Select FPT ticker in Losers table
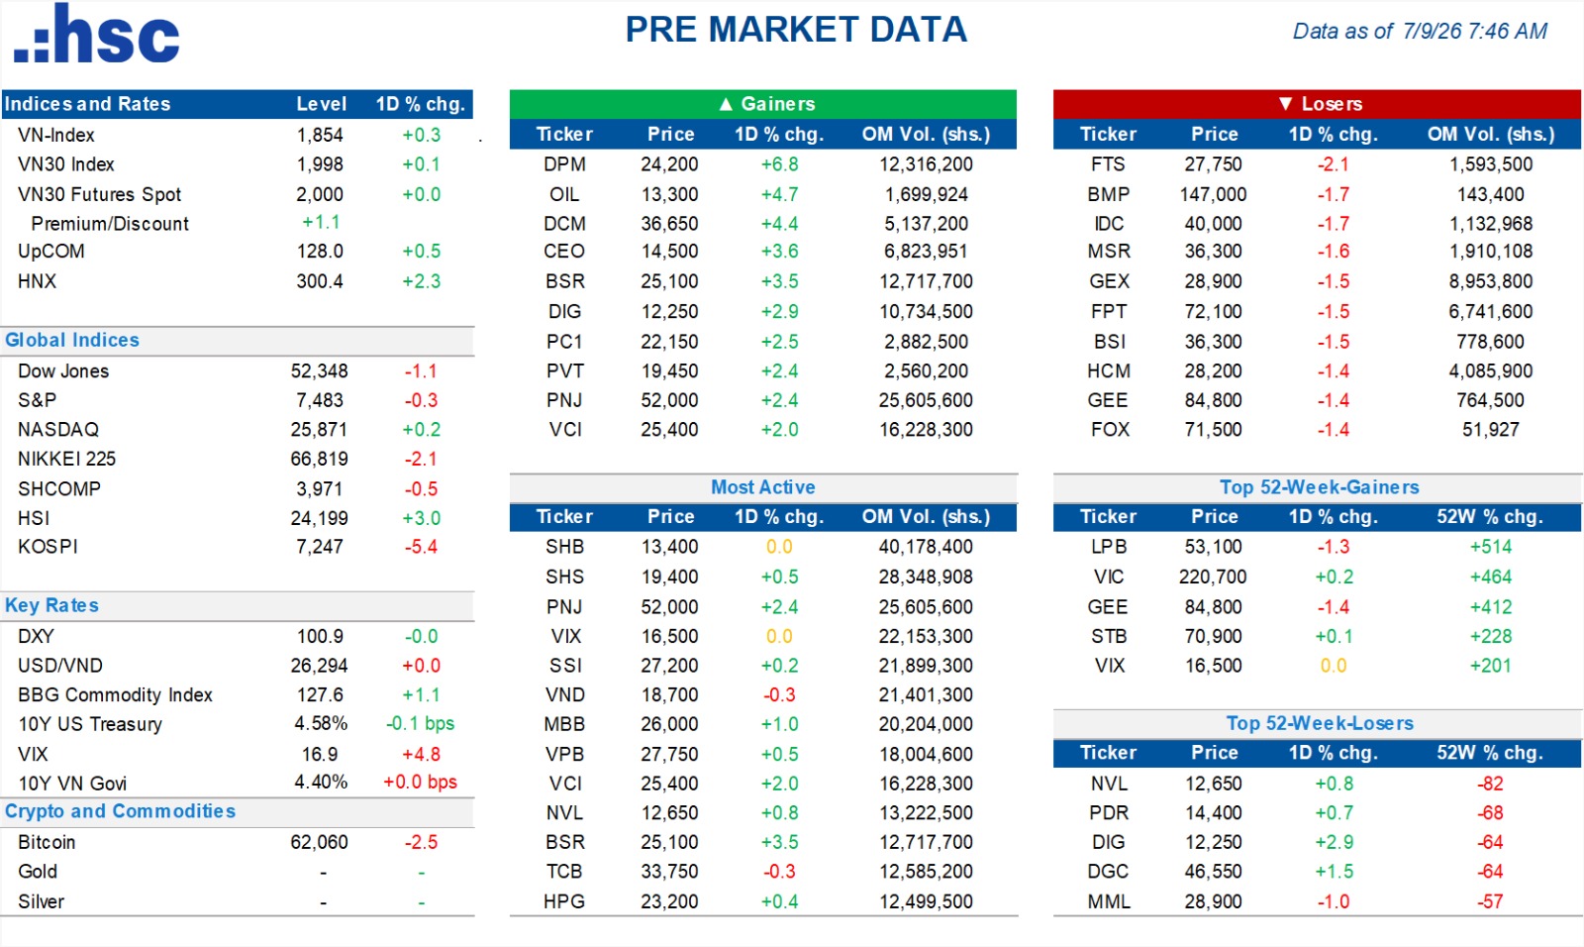Image resolution: width=1584 pixels, height=947 pixels. click(x=1109, y=312)
